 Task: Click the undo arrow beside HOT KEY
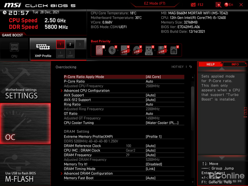pos(190,67)
